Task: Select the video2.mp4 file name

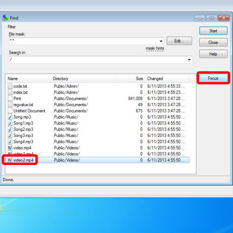Action: pos(23,160)
